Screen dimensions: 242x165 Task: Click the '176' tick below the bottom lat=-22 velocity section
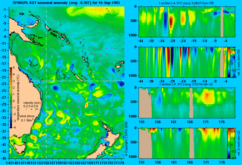click(x=222, y=162)
